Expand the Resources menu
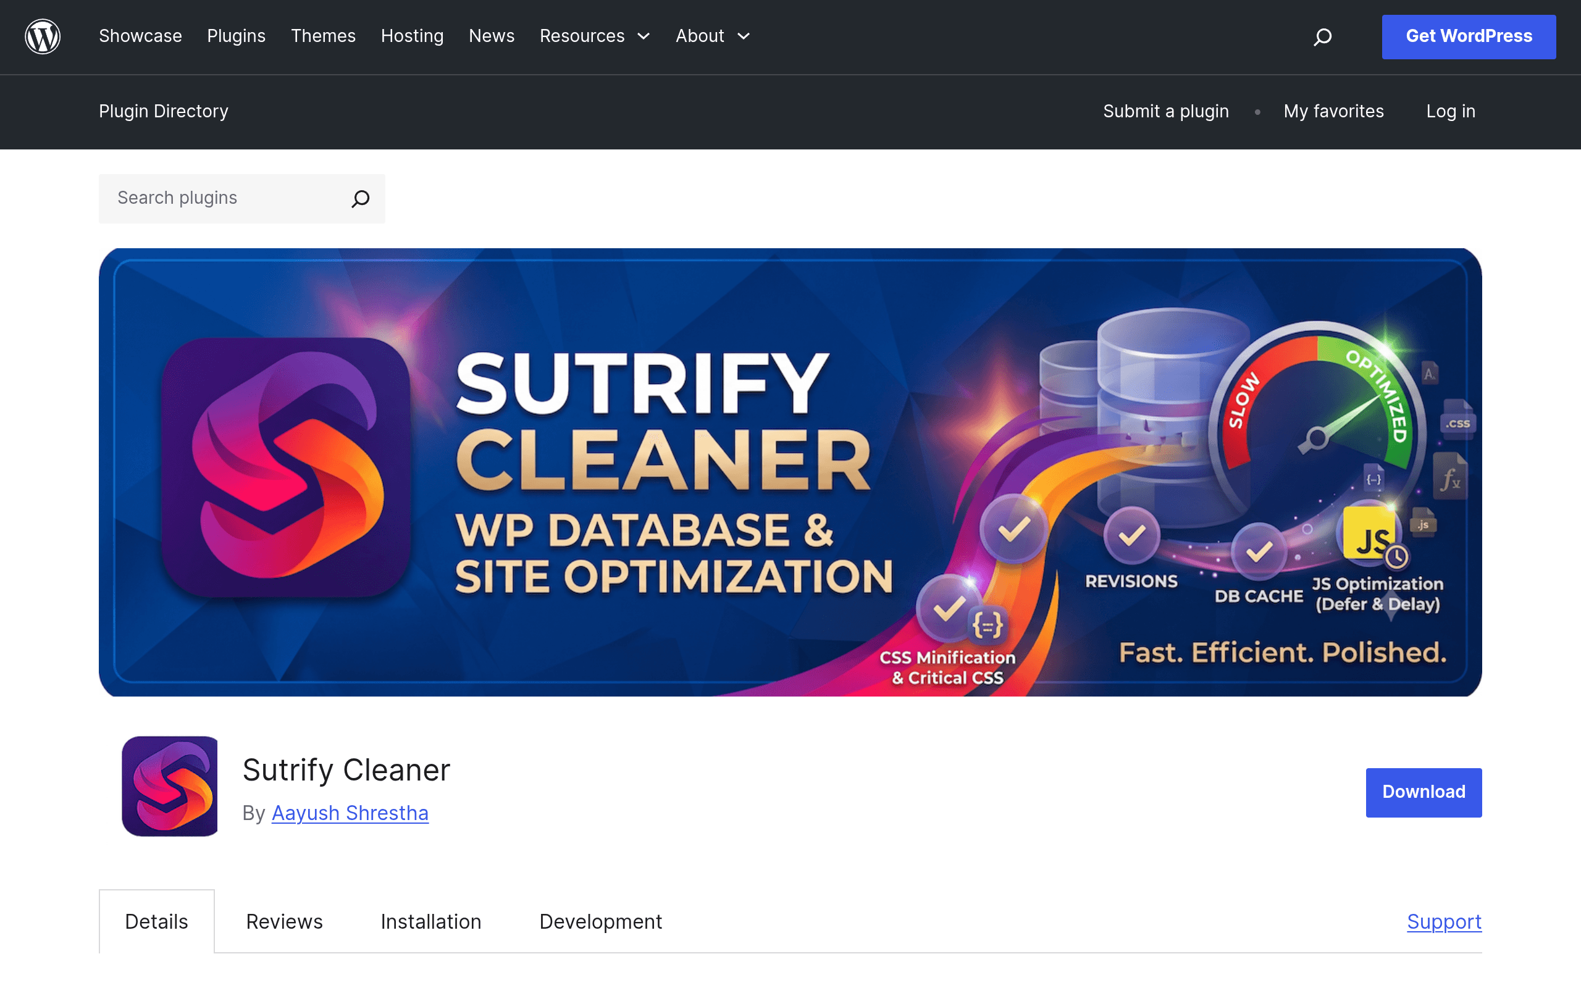Image resolution: width=1581 pixels, height=988 pixels. tap(595, 36)
